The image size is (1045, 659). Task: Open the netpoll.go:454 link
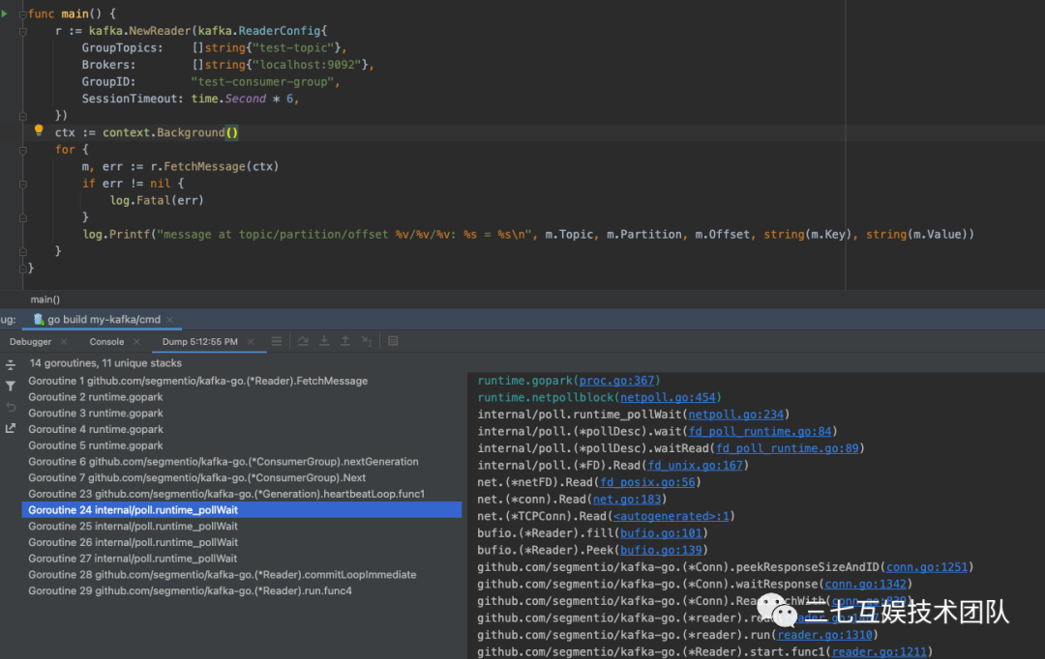tap(668, 397)
